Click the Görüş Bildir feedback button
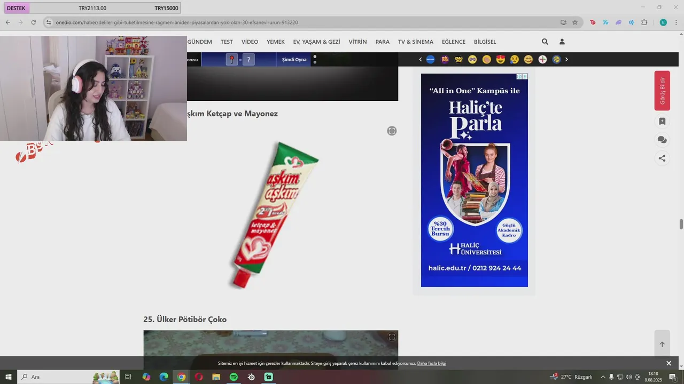Image resolution: width=684 pixels, height=384 pixels. tap(662, 91)
